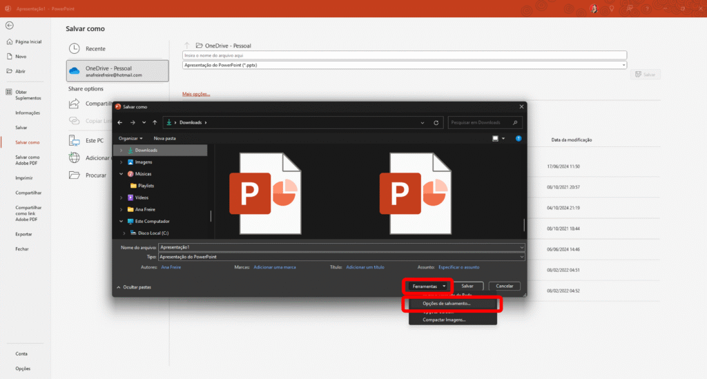
Task: Click the Mais opções link
Action: point(196,94)
